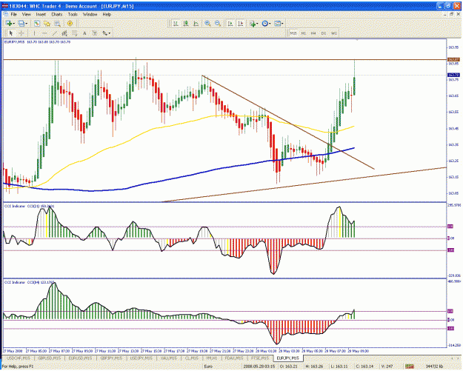The height and width of the screenshot is (371, 463).
Task: Select the text label tool
Action: point(95,33)
